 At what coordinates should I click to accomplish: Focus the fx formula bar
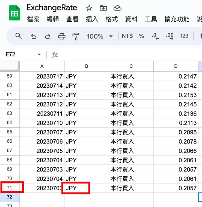pyautogui.click(x=126, y=55)
